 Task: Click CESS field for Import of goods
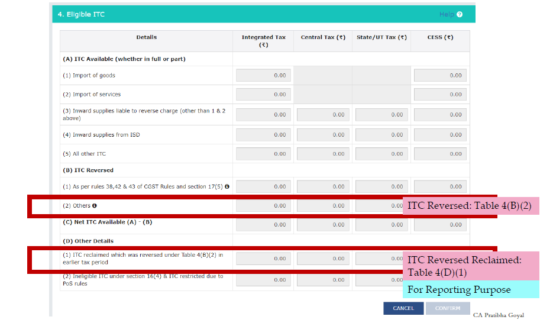(x=440, y=75)
